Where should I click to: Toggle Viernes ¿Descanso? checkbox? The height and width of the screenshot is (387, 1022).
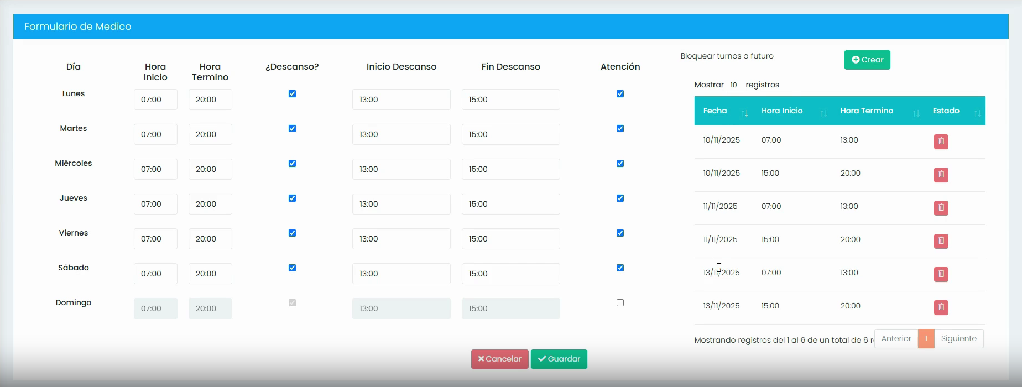(x=292, y=233)
